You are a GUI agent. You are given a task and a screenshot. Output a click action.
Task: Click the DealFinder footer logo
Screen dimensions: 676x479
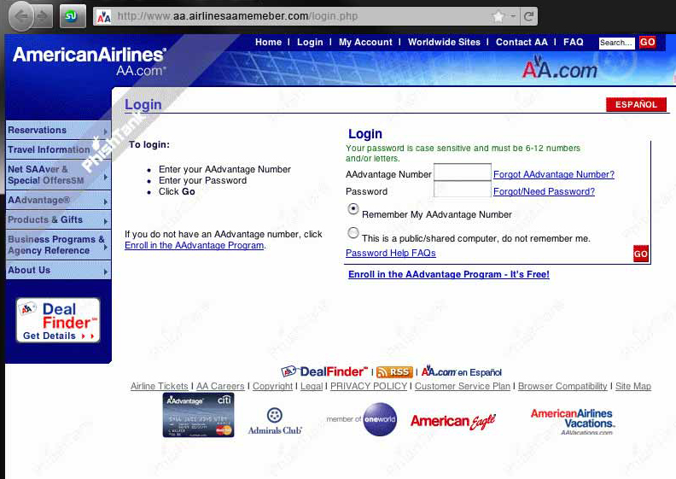coord(324,371)
